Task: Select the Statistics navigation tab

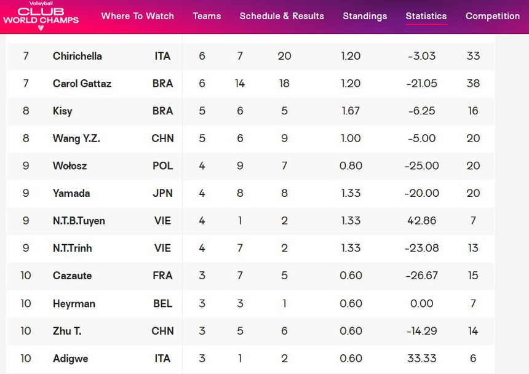Action: (426, 16)
